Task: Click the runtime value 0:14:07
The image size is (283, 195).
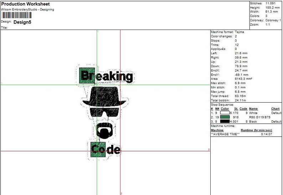Action: click(266, 134)
